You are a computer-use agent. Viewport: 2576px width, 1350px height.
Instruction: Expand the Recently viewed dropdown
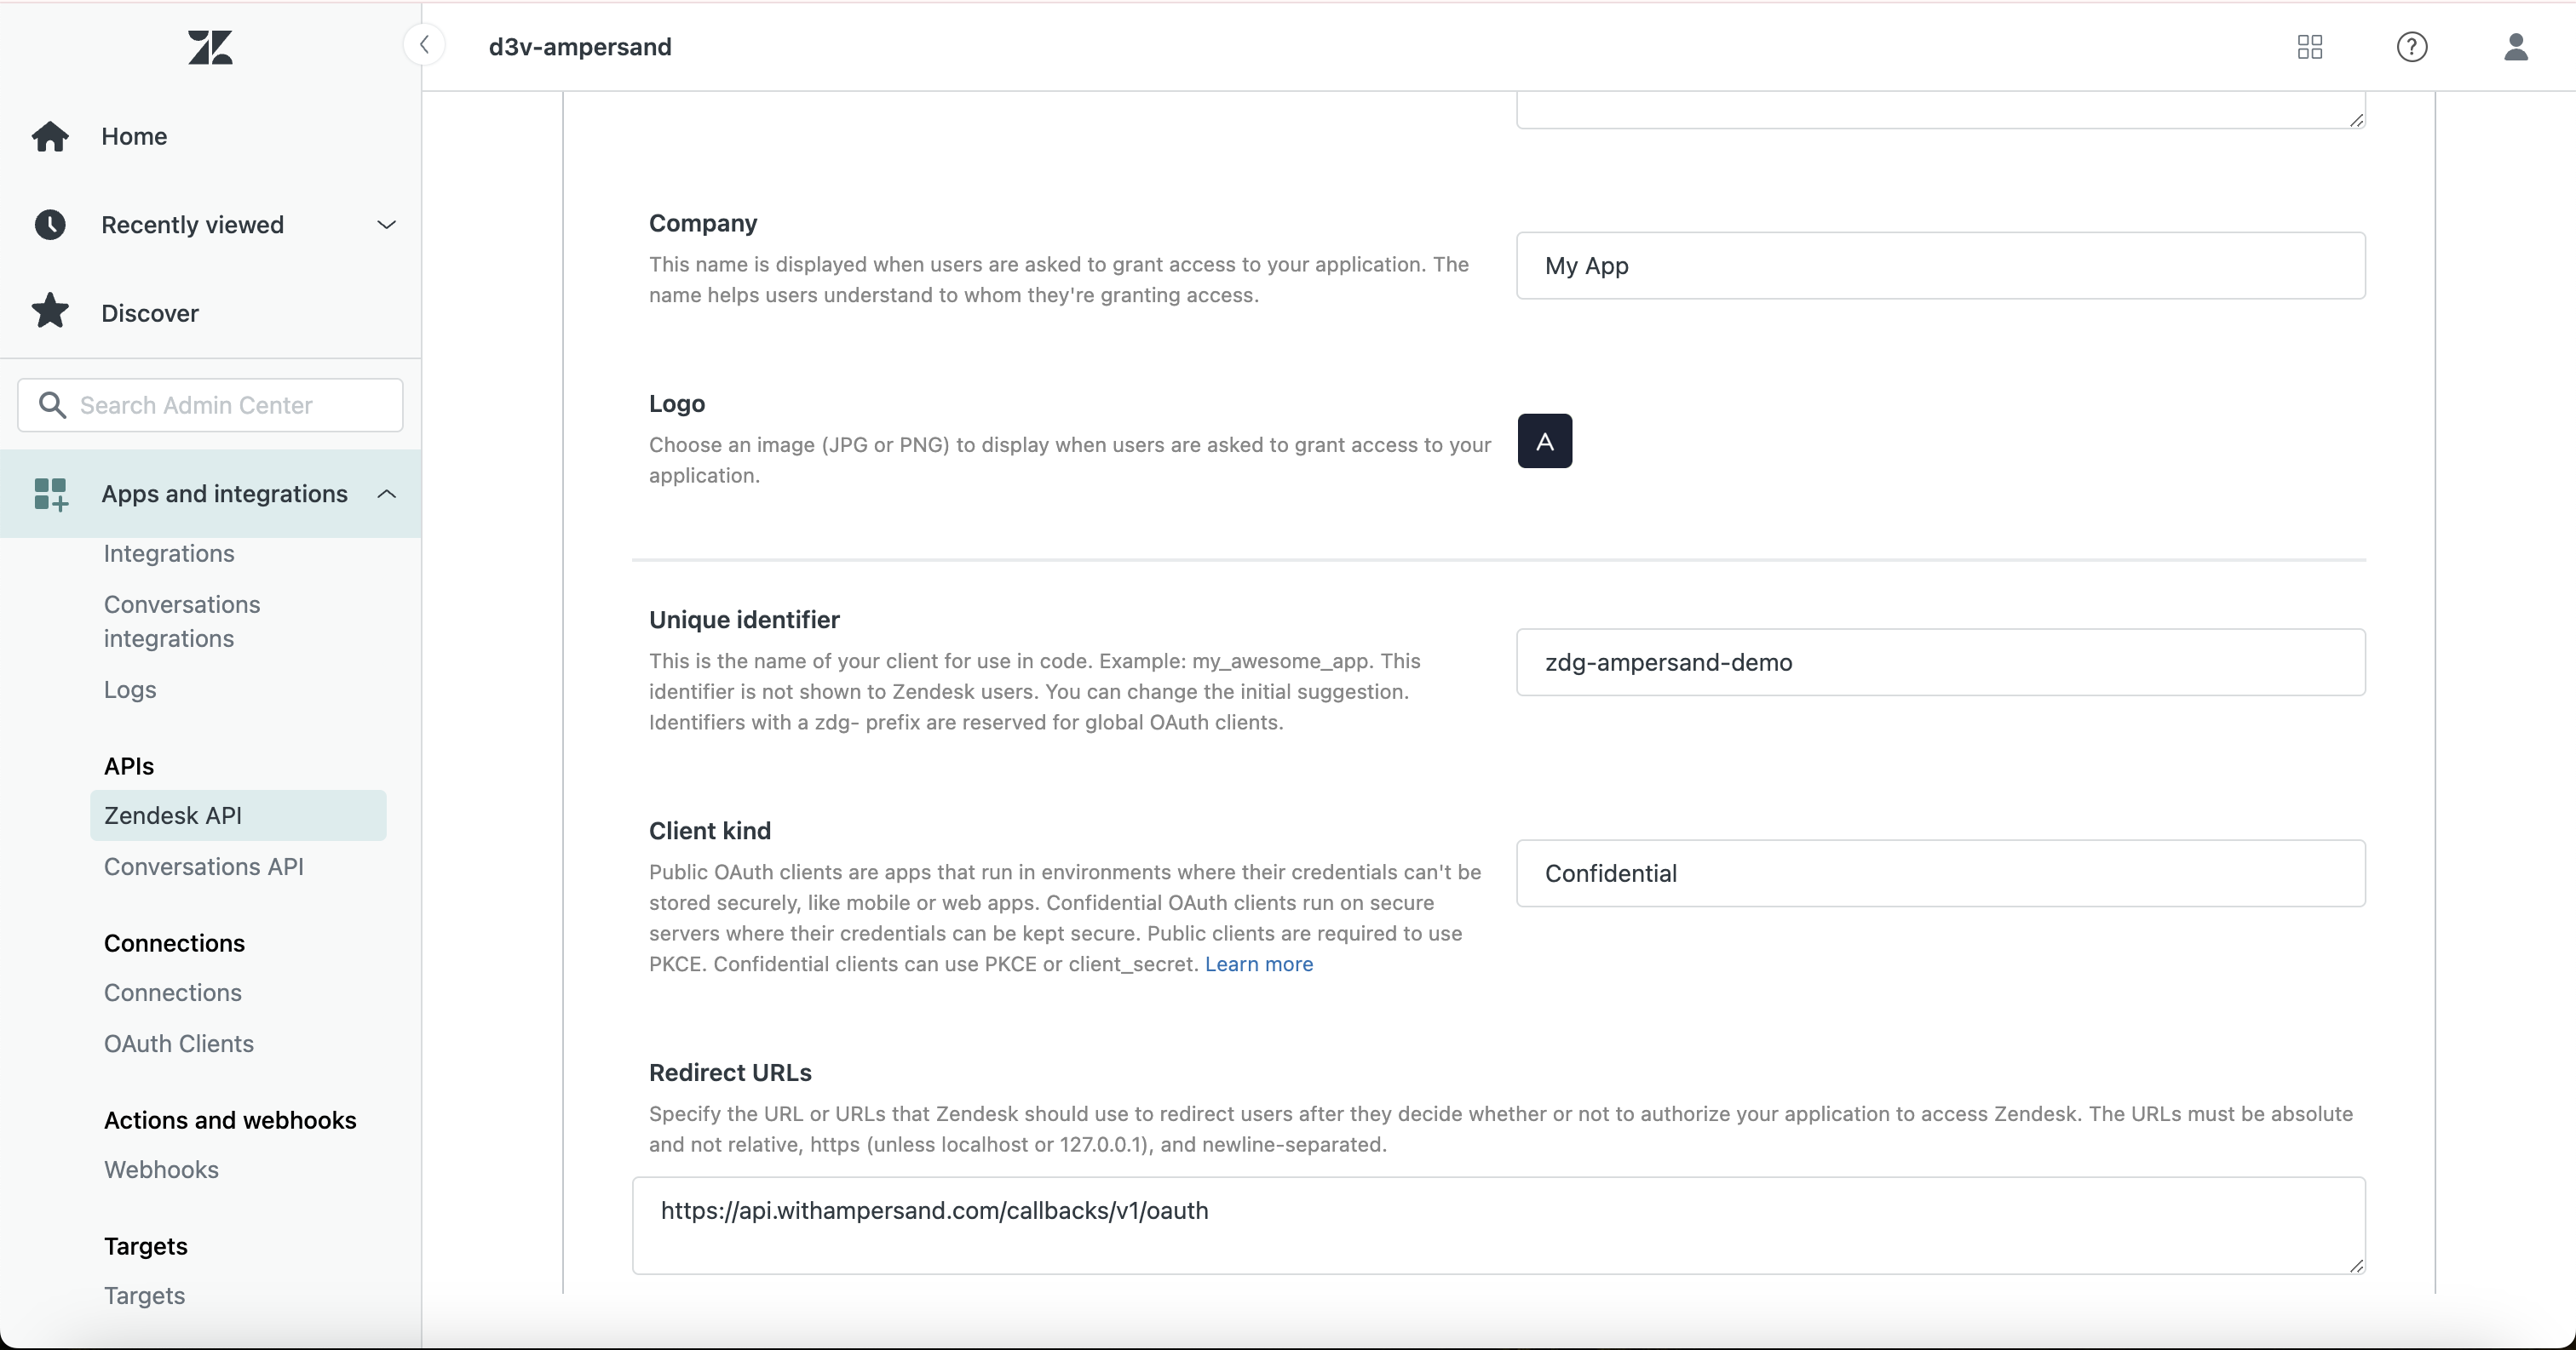click(387, 224)
